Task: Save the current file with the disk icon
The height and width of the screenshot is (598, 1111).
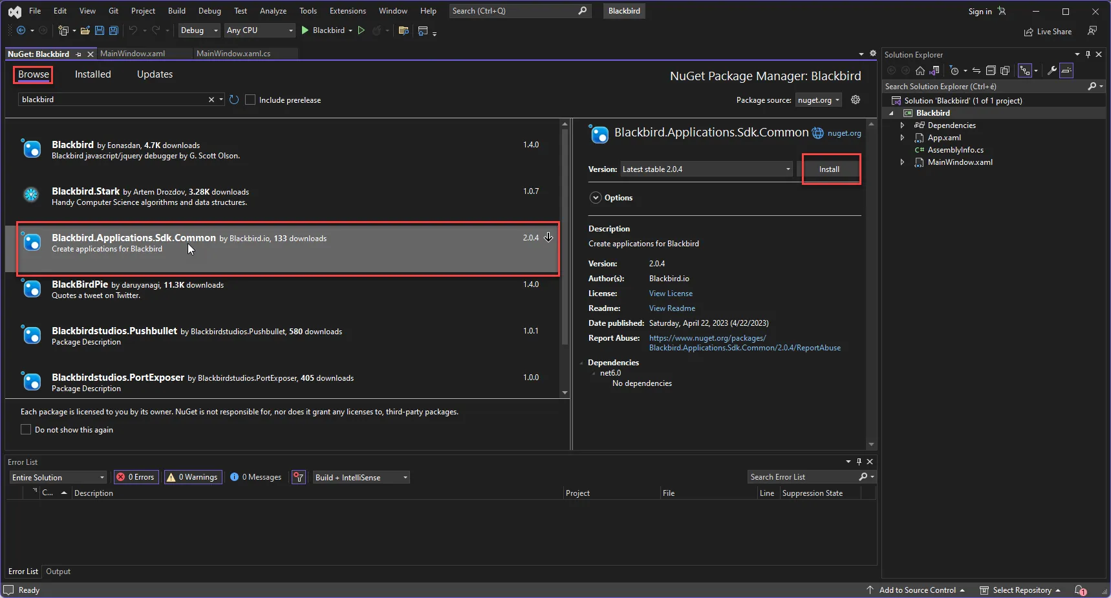Action: (100, 30)
